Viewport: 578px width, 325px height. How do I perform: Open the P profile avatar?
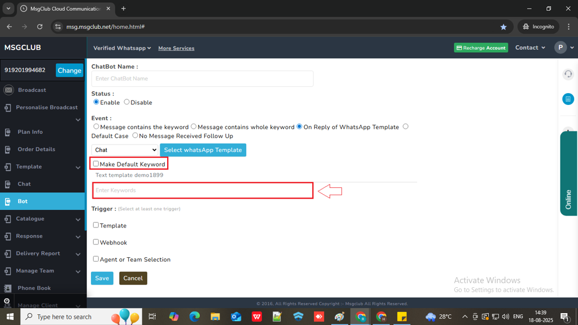pyautogui.click(x=561, y=47)
